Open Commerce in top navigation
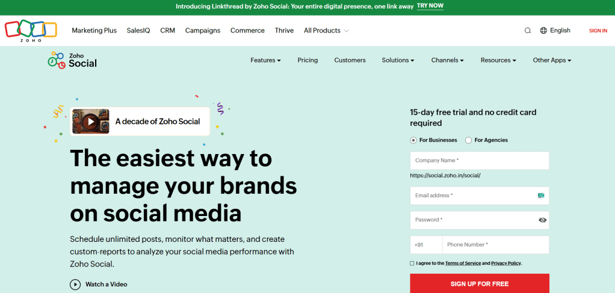This screenshot has width=615, height=293. 247,31
